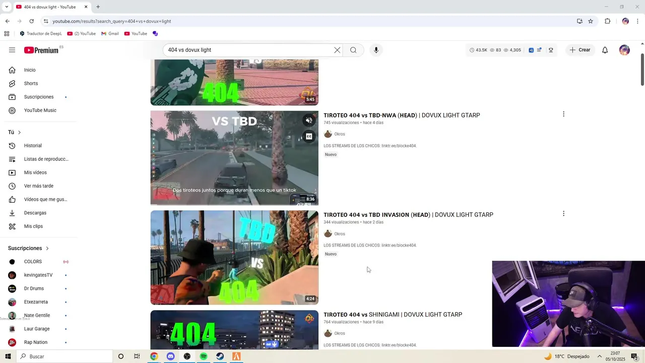Reload the page

(x=31, y=21)
